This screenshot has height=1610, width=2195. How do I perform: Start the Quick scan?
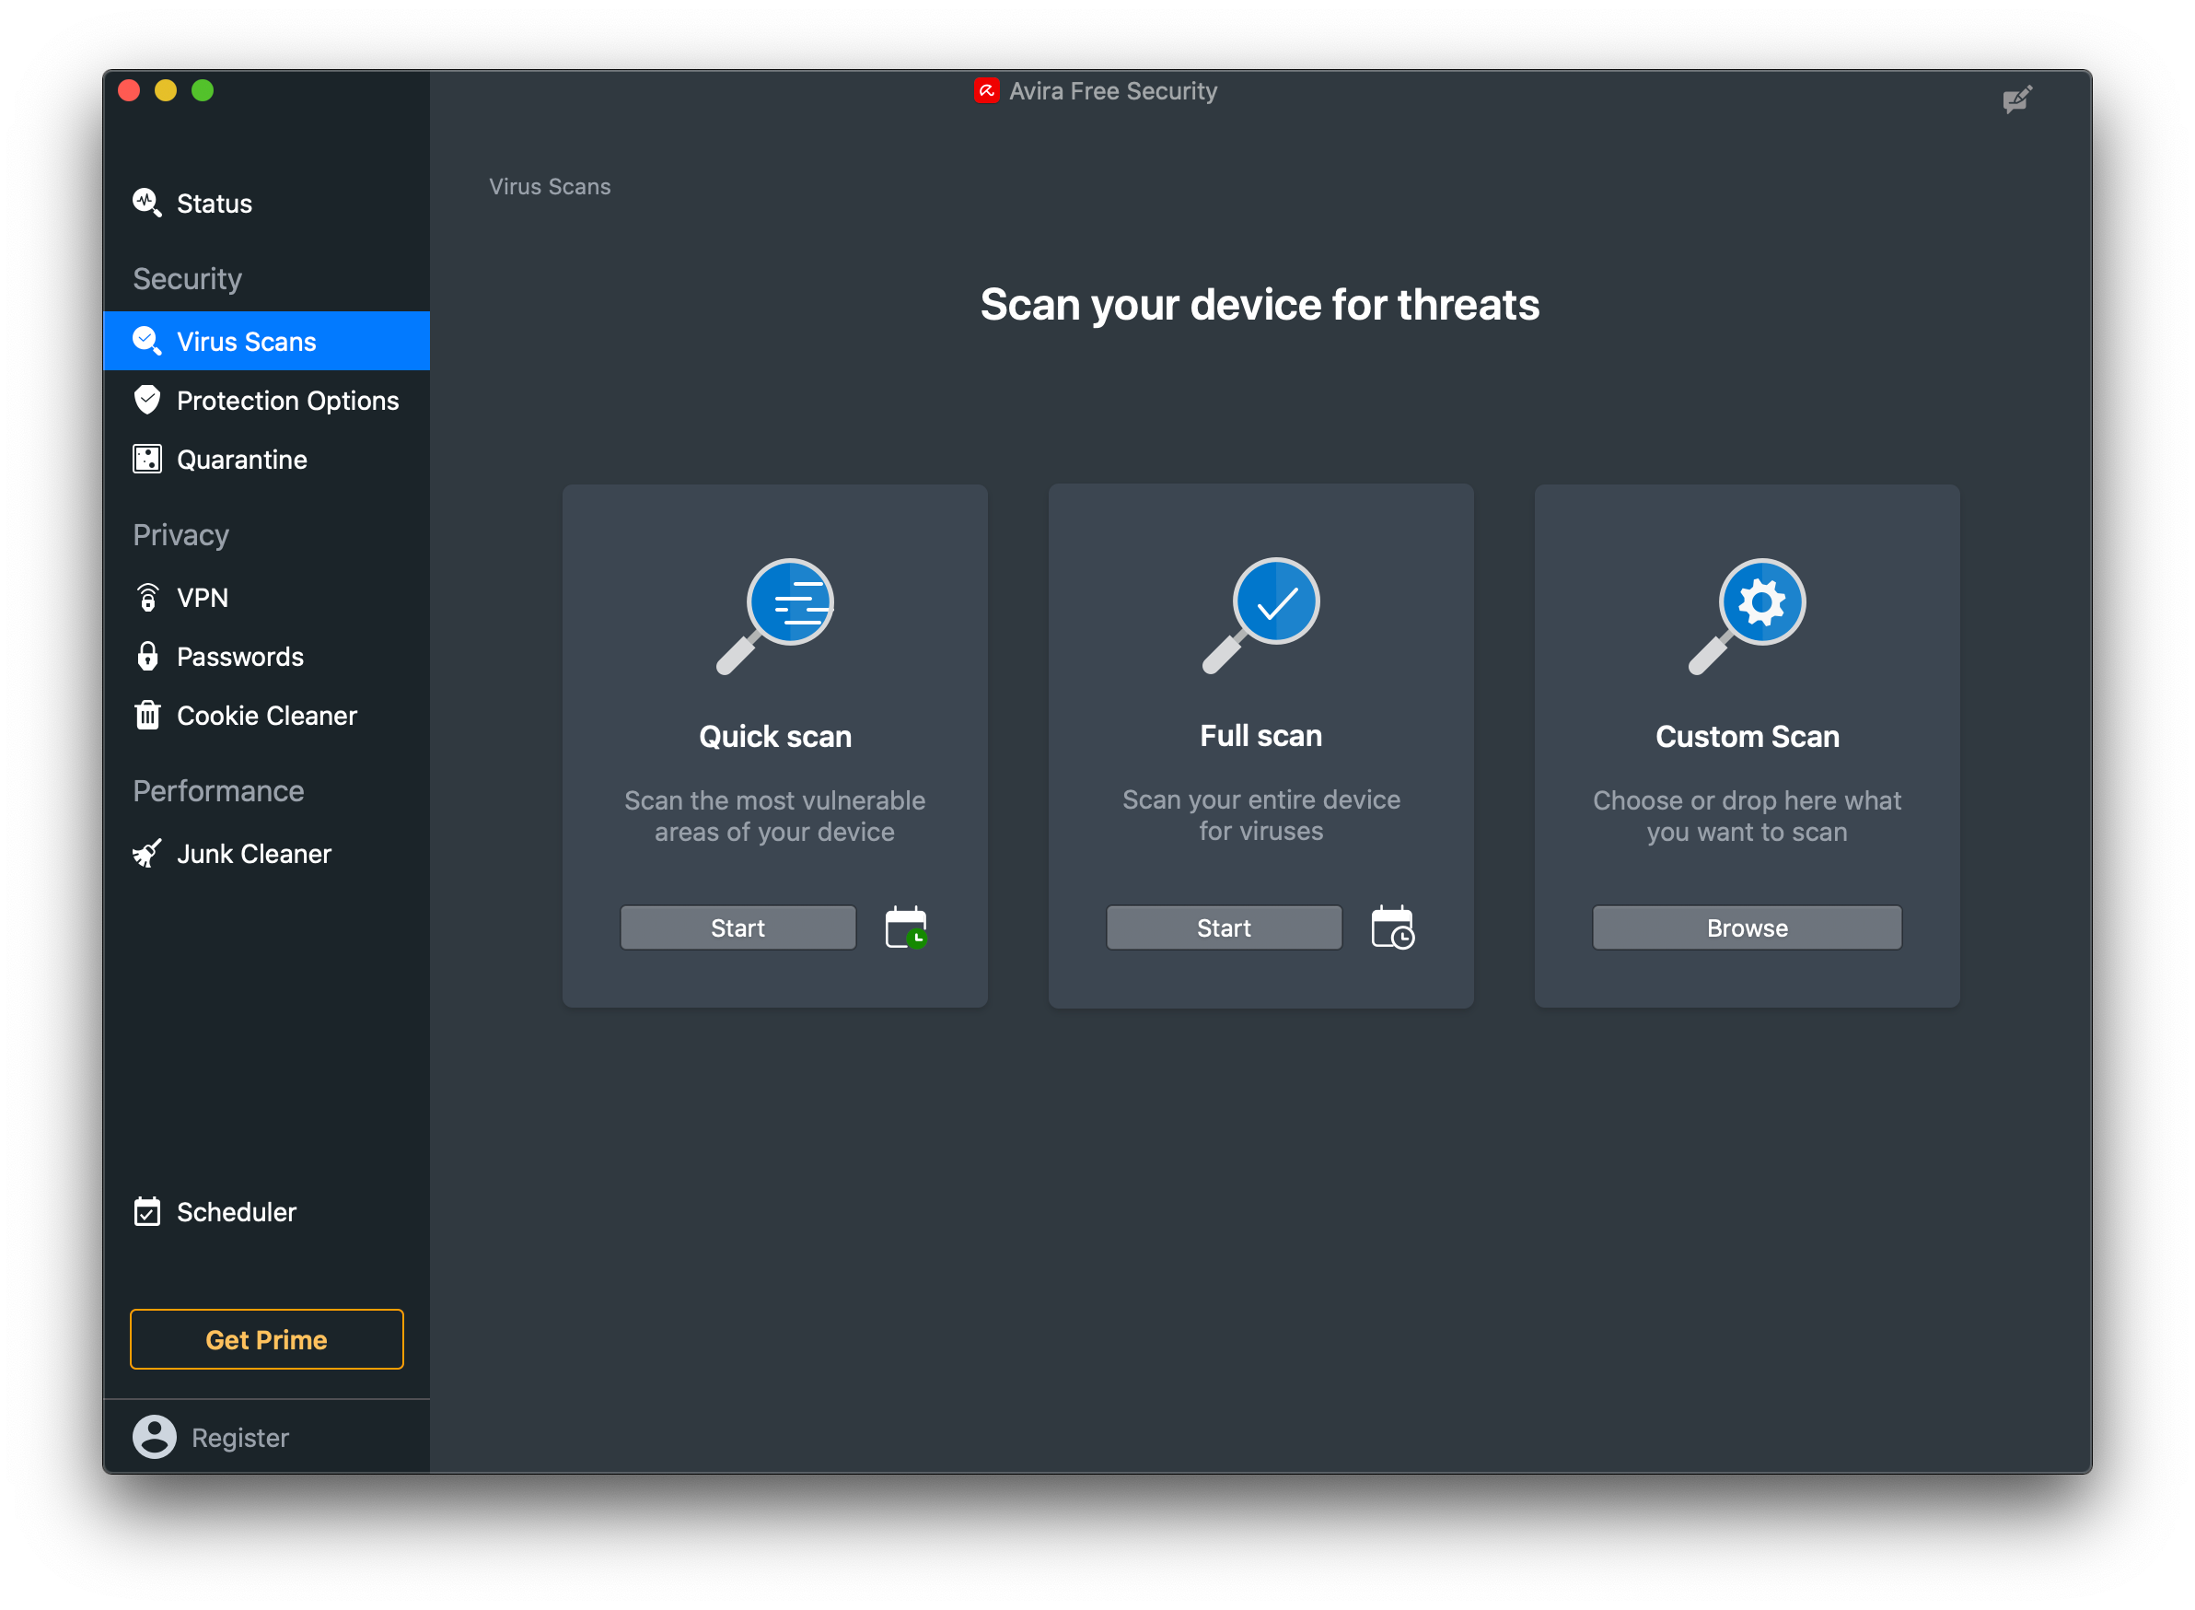click(x=737, y=927)
